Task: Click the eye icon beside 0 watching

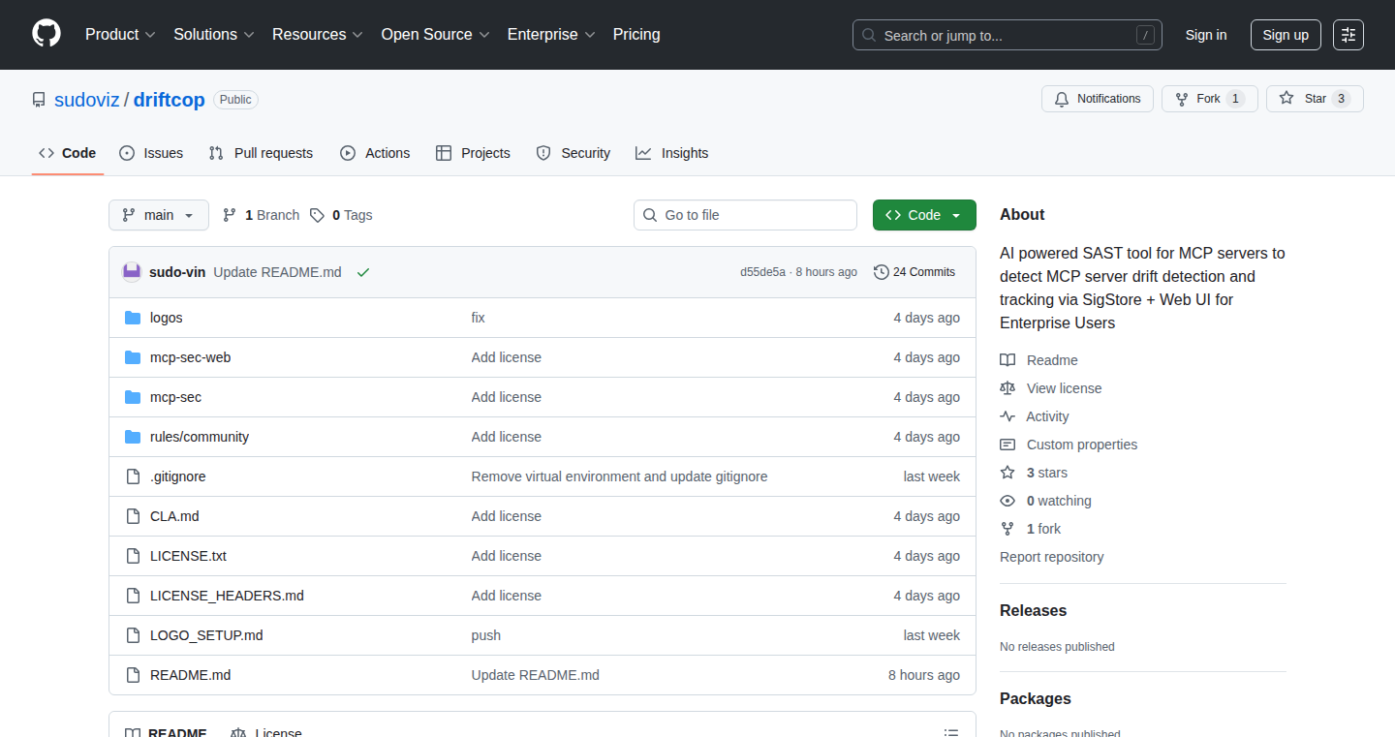Action: (1007, 501)
